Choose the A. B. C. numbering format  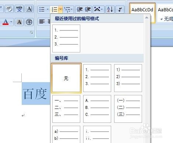pos(97,109)
